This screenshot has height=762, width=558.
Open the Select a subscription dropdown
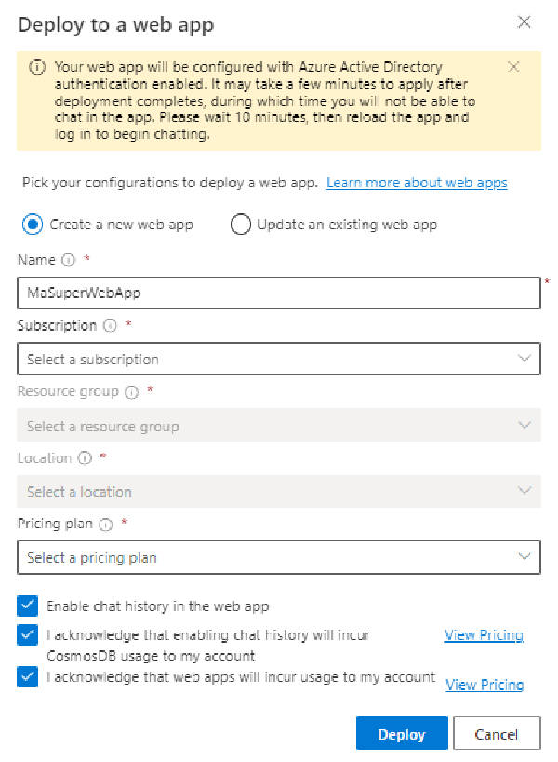click(278, 359)
